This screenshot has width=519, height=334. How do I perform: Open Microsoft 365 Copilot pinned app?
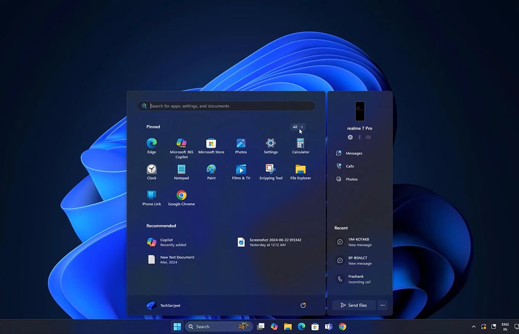pos(182,148)
